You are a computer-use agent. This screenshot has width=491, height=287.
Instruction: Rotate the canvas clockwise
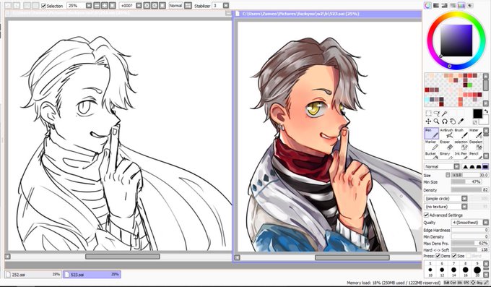155,6
